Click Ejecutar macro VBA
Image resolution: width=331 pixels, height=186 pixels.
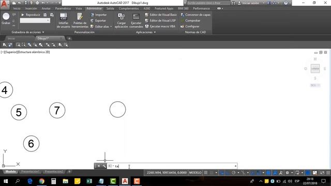tap(160, 26)
